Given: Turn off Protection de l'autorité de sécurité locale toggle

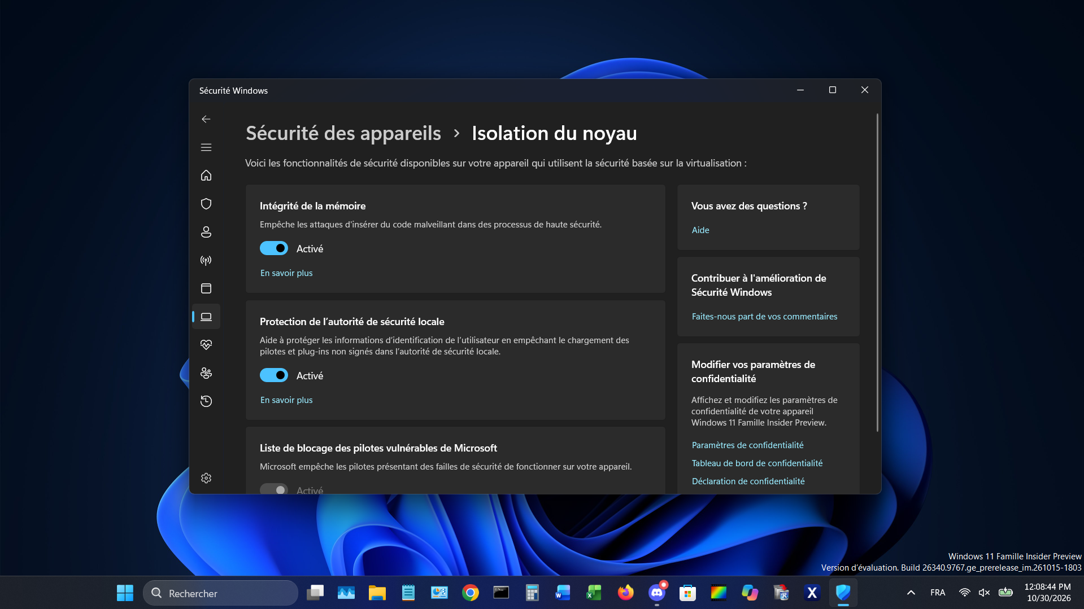Looking at the screenshot, I should pos(274,375).
